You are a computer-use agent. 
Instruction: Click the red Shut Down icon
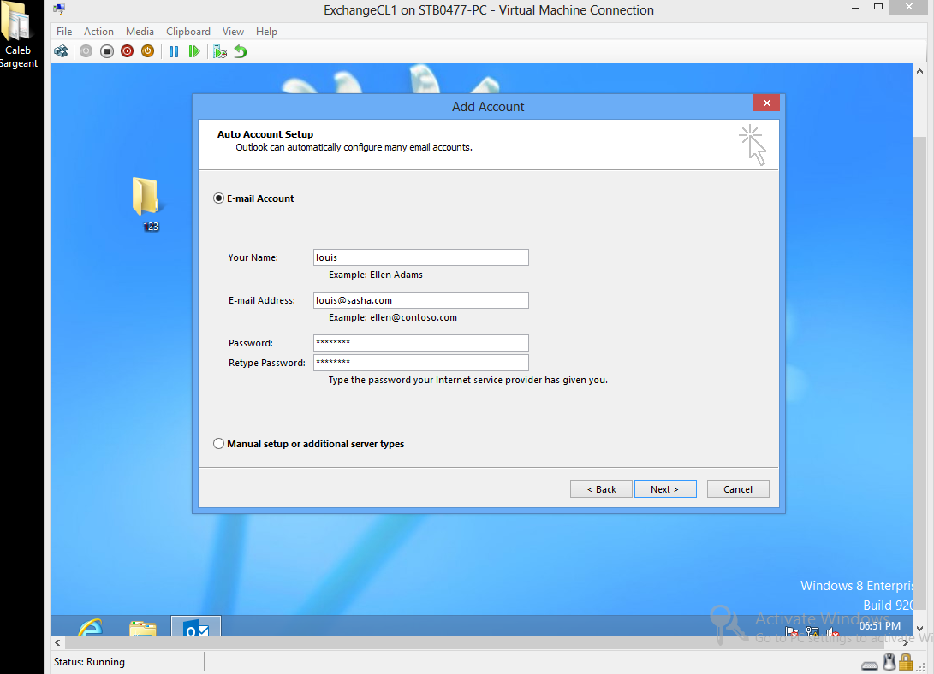click(x=127, y=52)
